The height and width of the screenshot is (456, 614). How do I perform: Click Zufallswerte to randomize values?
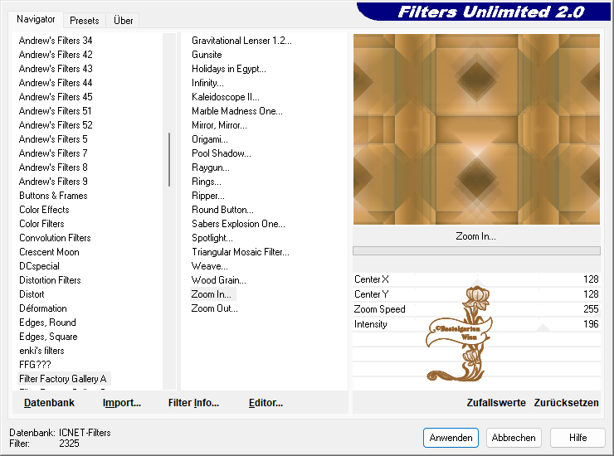(x=495, y=403)
